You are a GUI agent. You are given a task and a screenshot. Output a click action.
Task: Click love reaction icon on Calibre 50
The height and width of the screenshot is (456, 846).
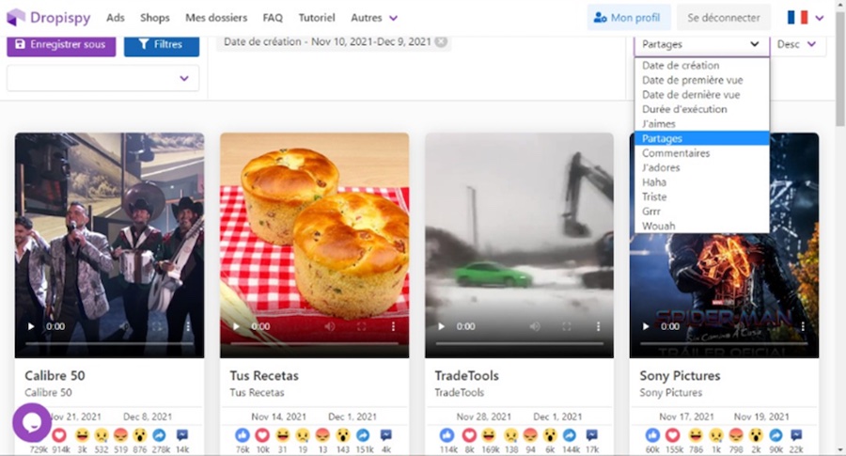59,435
